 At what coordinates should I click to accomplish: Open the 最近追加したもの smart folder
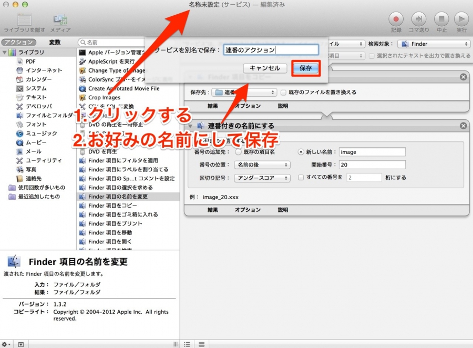pyautogui.click(x=34, y=197)
